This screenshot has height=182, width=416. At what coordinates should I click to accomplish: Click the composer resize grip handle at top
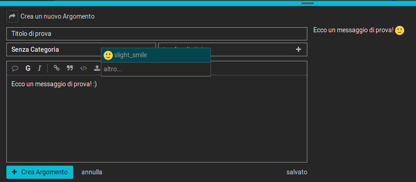tap(308, 3)
